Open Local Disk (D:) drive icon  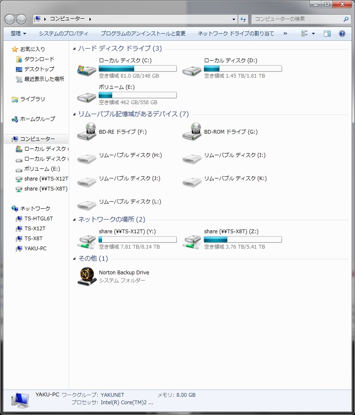(192, 71)
